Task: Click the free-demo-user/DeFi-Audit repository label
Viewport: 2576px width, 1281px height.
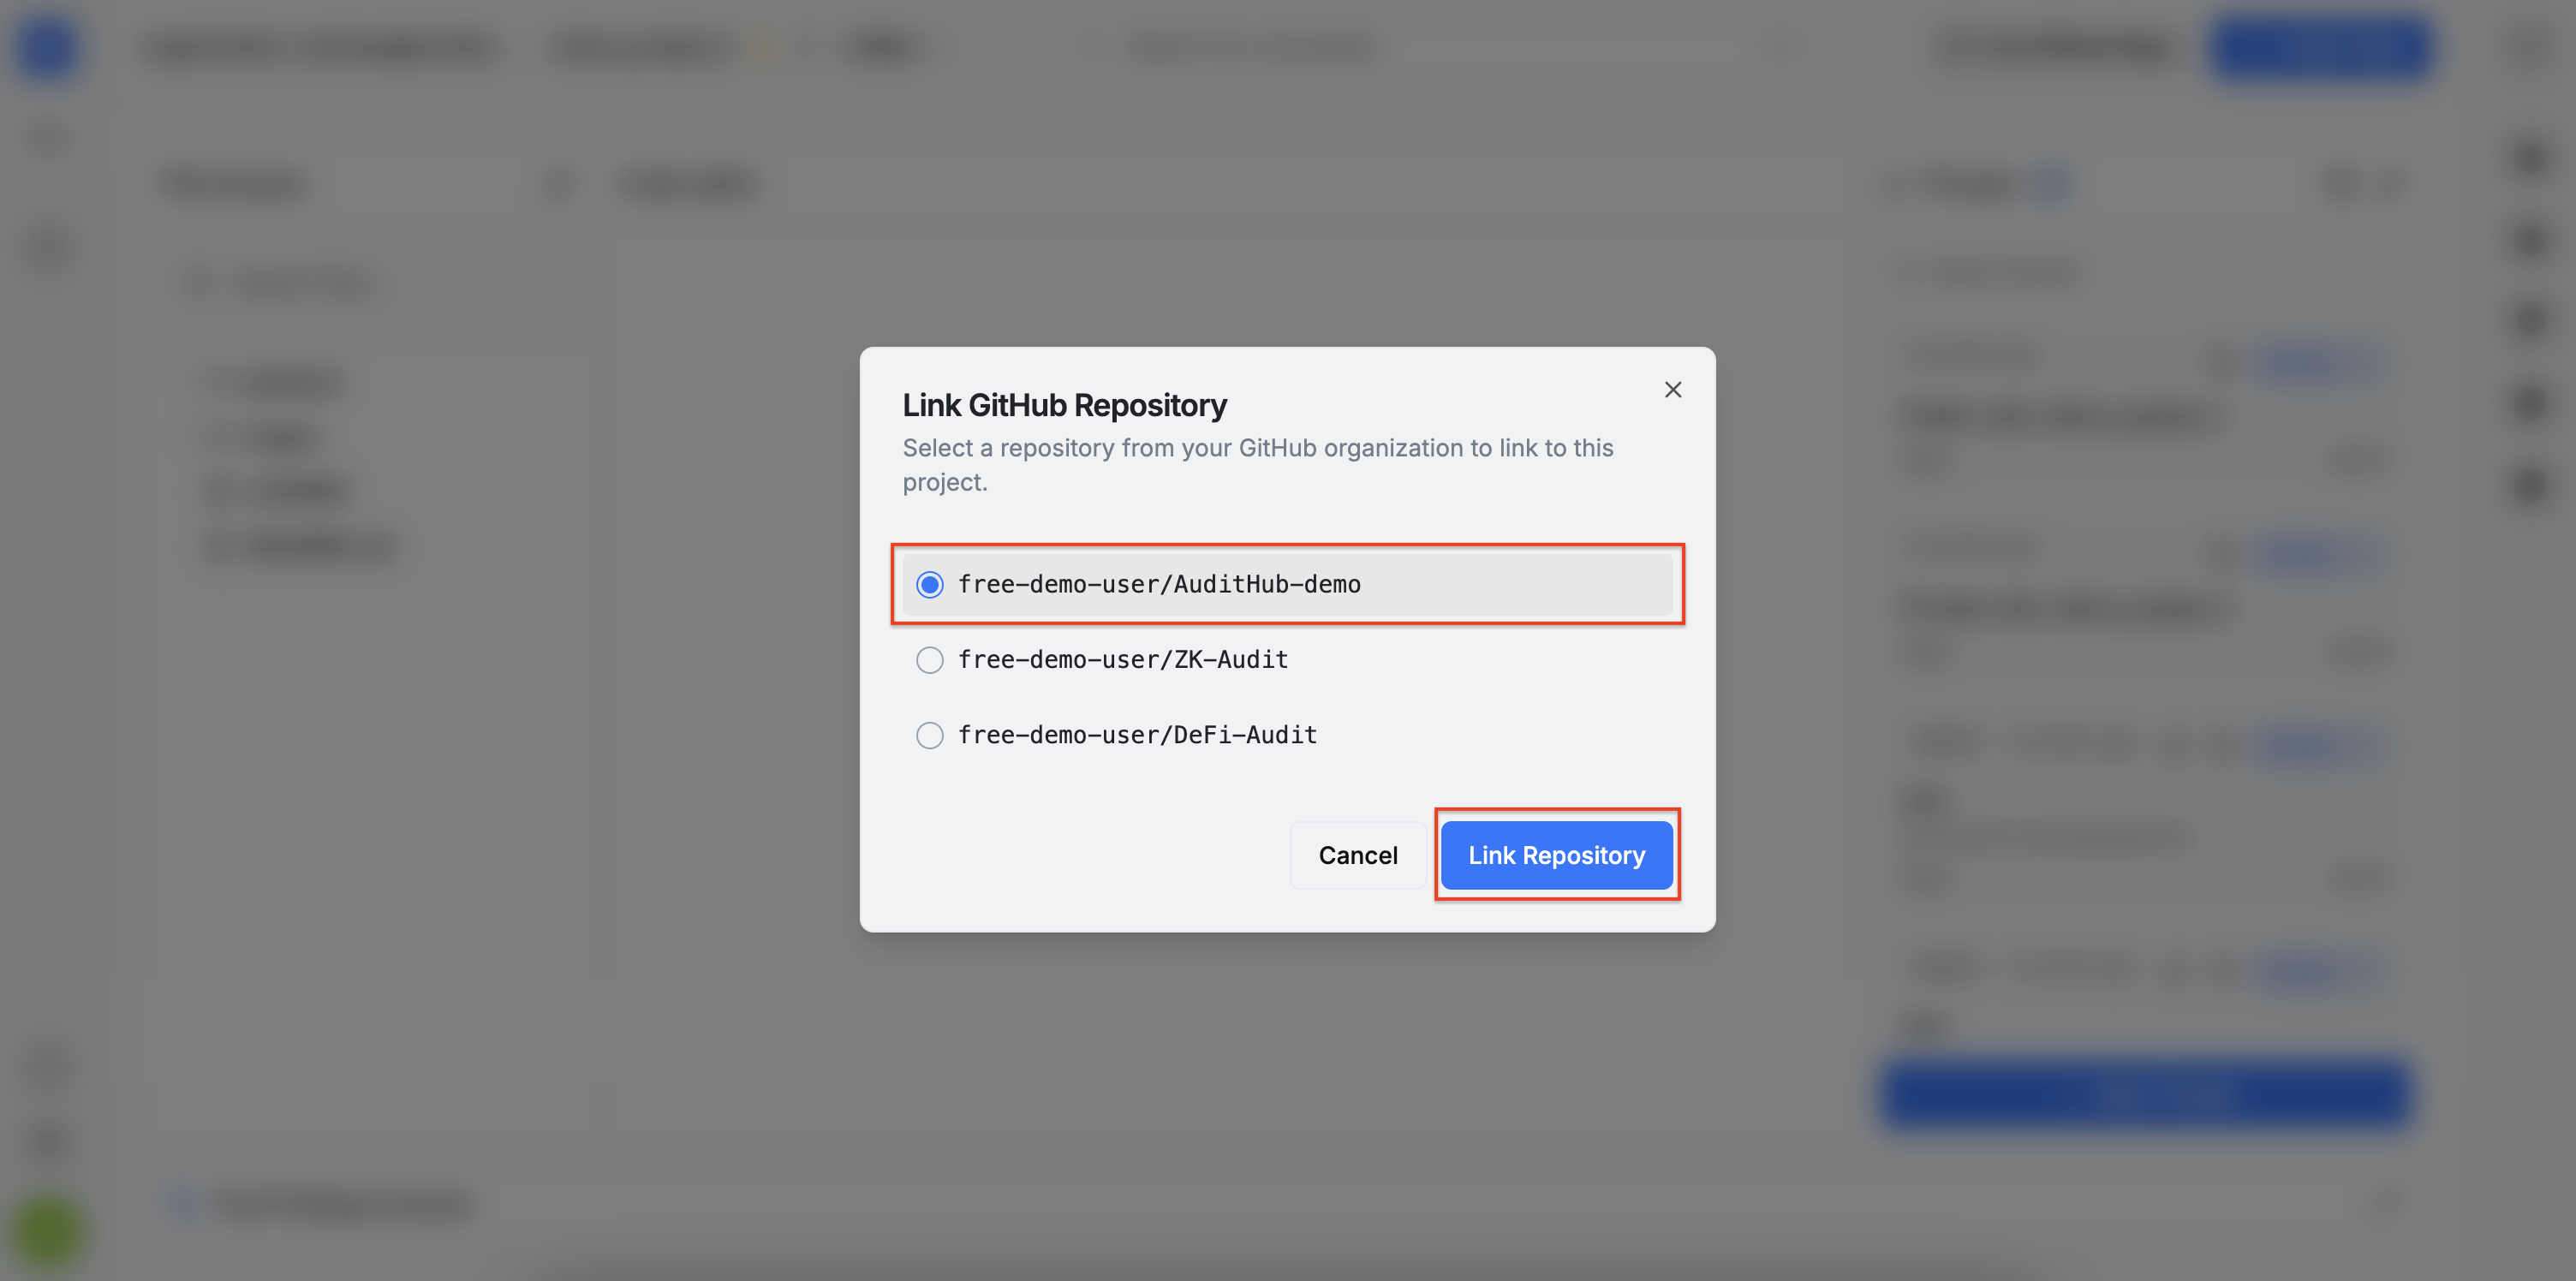Action: point(1137,736)
